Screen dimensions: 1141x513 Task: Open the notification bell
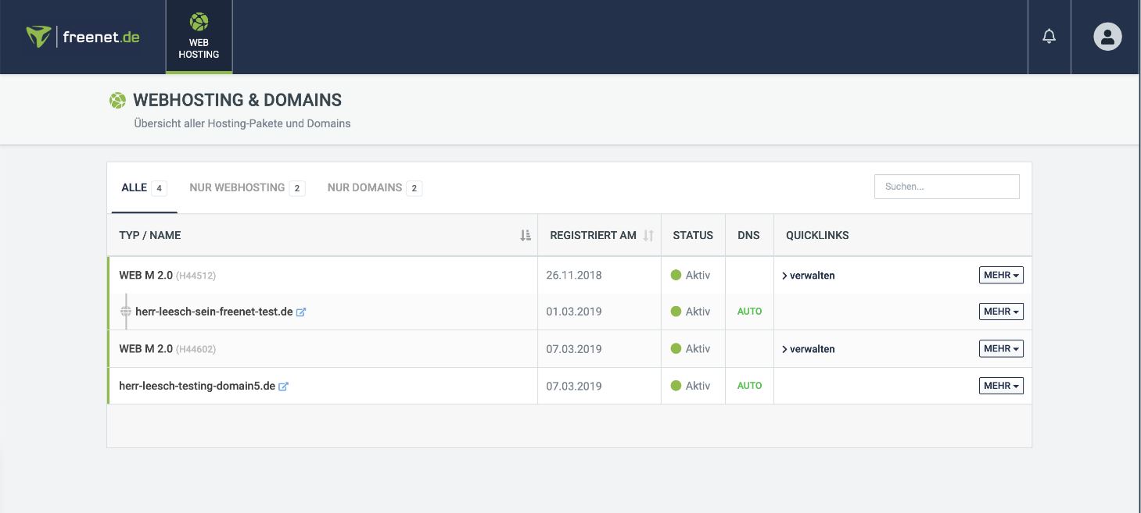click(1049, 35)
